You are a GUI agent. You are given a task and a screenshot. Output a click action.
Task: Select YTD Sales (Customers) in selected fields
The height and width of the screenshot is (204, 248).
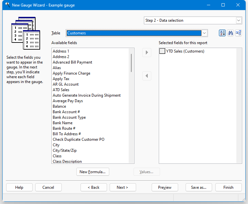tap(185, 51)
